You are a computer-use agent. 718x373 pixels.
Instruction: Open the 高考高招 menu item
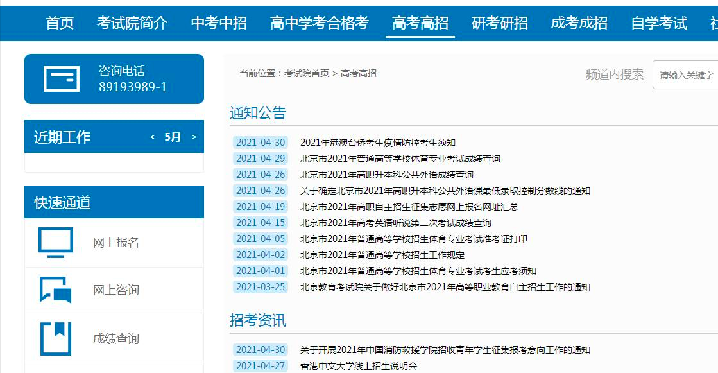(x=419, y=21)
